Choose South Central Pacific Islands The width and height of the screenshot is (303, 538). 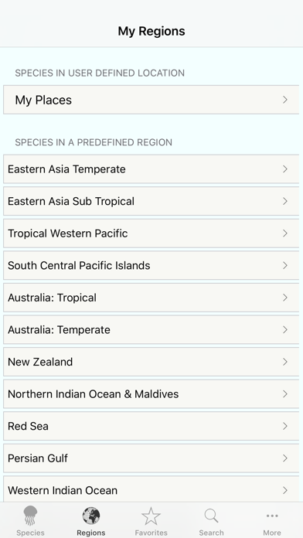coord(151,265)
